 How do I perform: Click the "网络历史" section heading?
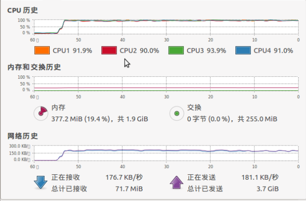click(x=22, y=136)
